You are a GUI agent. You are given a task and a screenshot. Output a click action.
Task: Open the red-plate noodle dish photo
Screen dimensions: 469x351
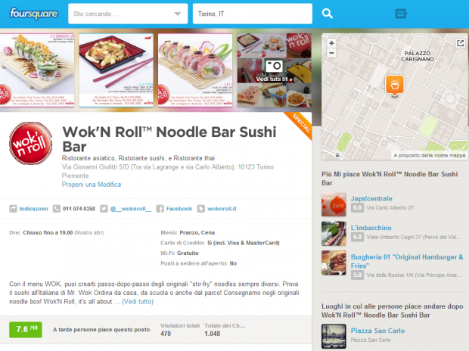click(116, 70)
